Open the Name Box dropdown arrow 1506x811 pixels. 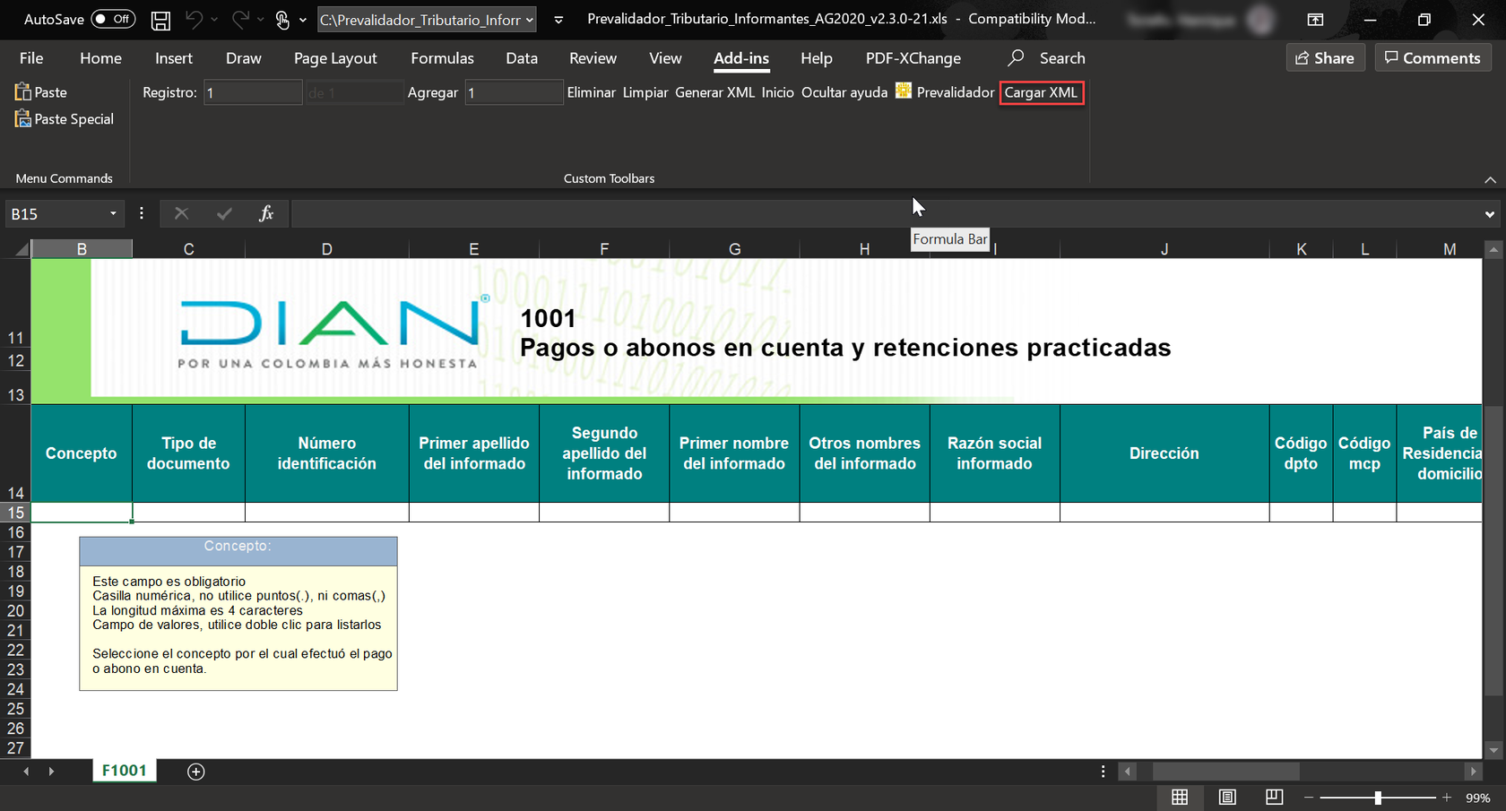tap(113, 214)
